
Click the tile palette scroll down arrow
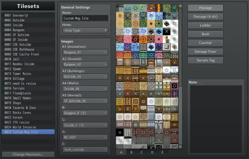[180, 147]
